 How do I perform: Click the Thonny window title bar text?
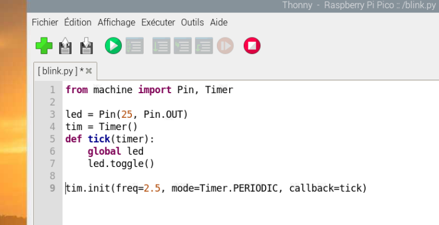coord(359,5)
